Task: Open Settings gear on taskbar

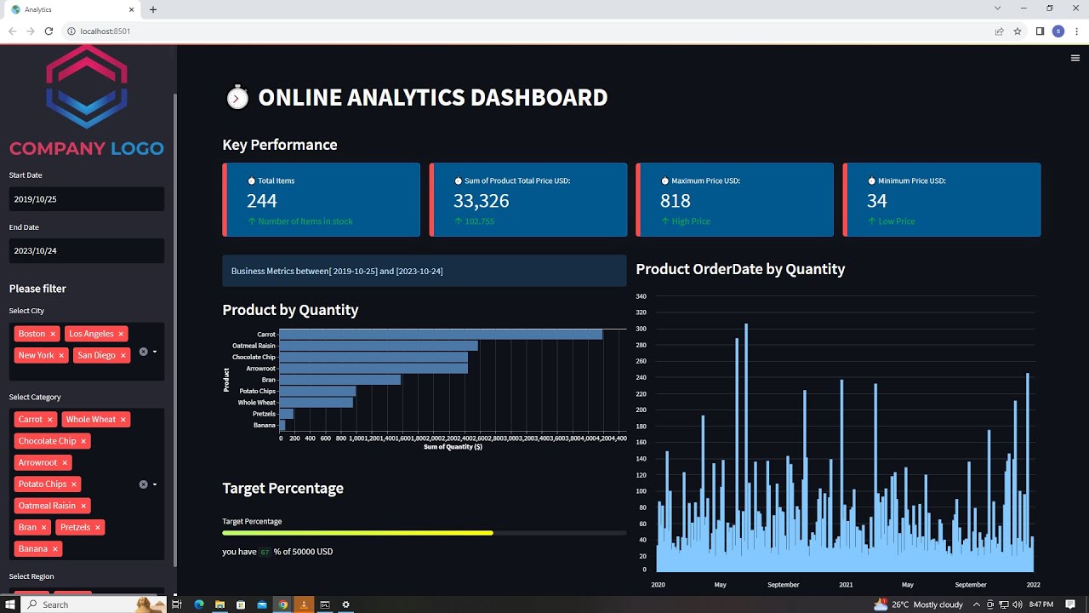Action: coord(345,604)
